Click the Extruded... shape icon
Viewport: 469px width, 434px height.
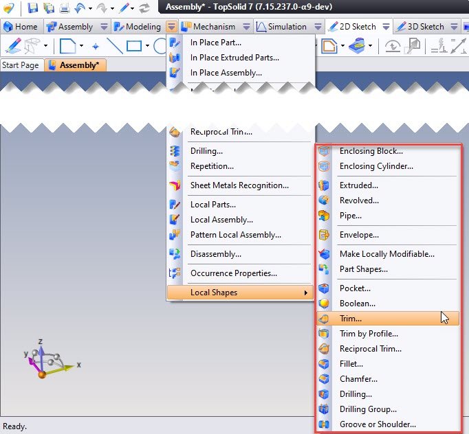pos(324,185)
